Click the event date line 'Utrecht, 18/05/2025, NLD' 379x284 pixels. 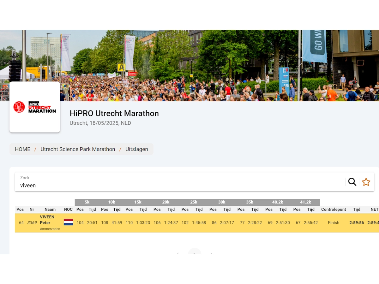(x=100, y=123)
